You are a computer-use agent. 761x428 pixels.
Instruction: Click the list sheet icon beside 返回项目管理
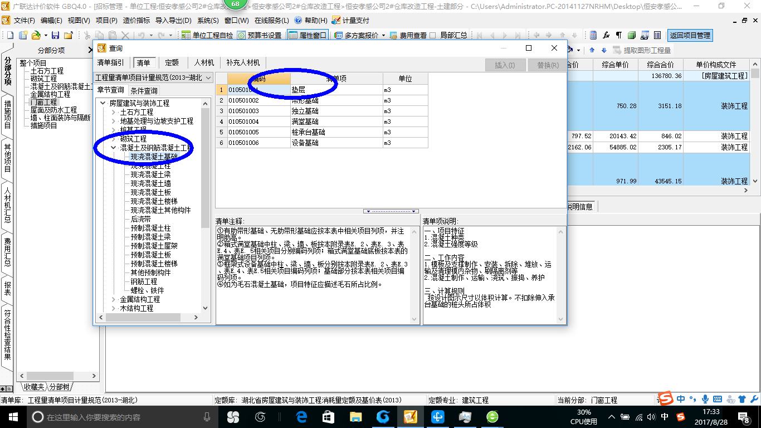tap(657, 35)
